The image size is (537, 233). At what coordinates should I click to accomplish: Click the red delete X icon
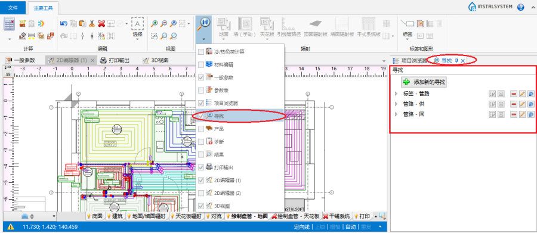click(101, 24)
